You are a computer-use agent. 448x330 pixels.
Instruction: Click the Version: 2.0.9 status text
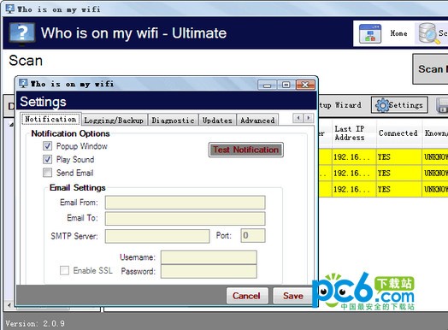(35, 324)
